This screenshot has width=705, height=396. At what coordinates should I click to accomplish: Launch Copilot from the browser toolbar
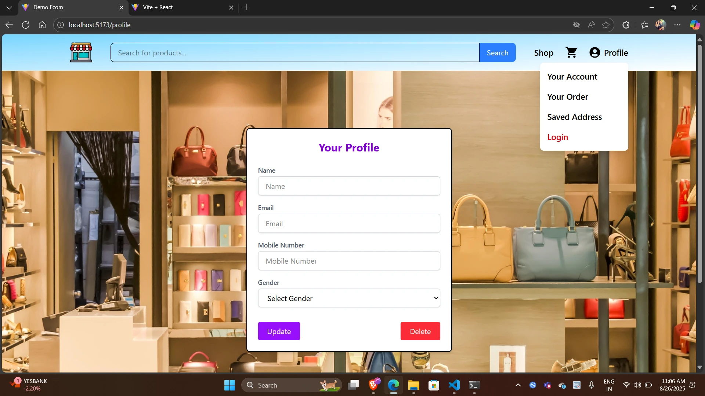[x=695, y=25]
